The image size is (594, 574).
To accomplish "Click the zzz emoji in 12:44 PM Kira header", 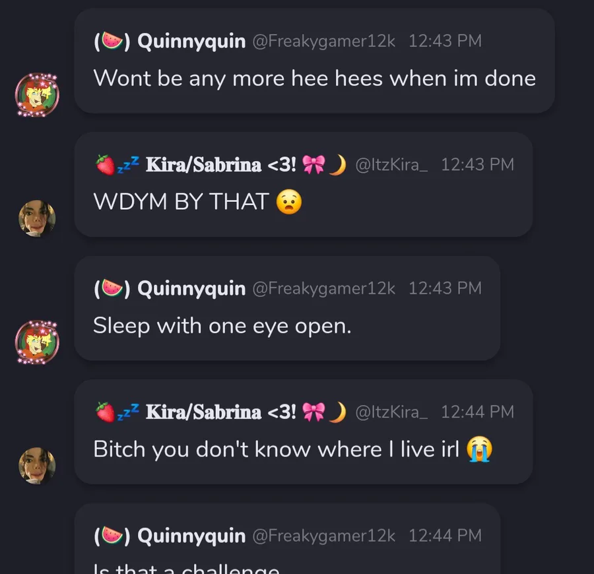I will (129, 412).
